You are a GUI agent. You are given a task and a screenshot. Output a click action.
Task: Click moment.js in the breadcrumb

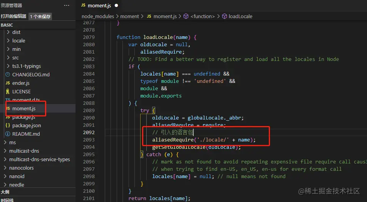165,16
